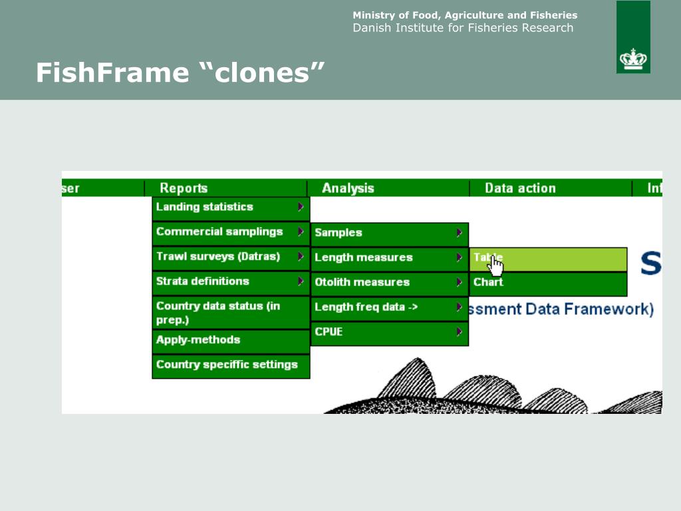
Task: Click the FishFrame “clones” slide title
Action: (180, 73)
